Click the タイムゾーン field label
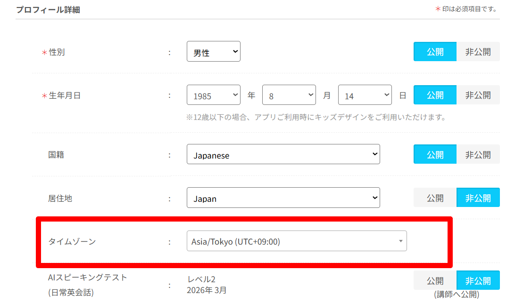 [x=72, y=241]
